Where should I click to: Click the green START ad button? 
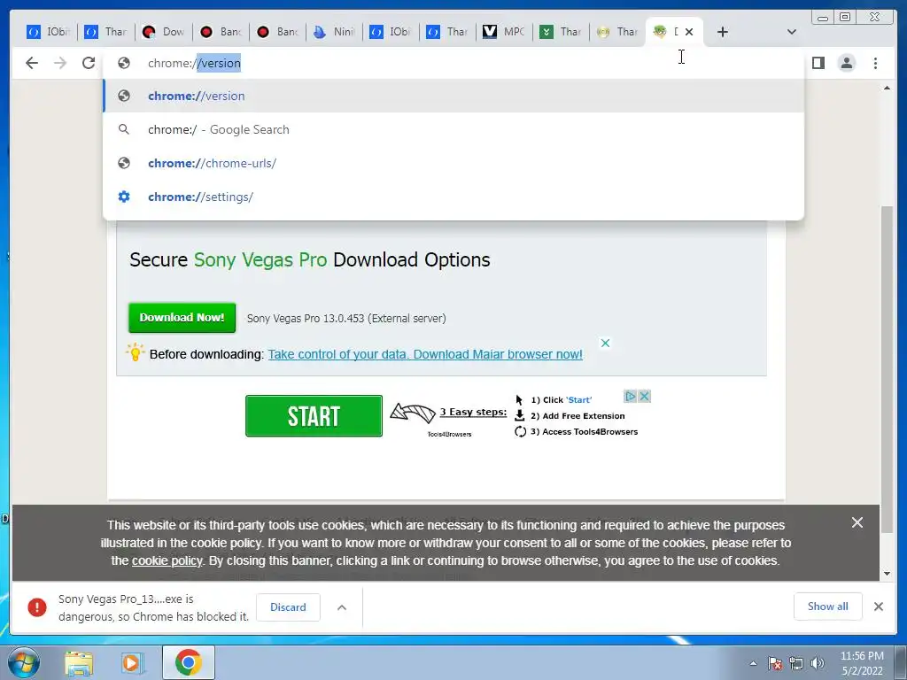(x=314, y=416)
